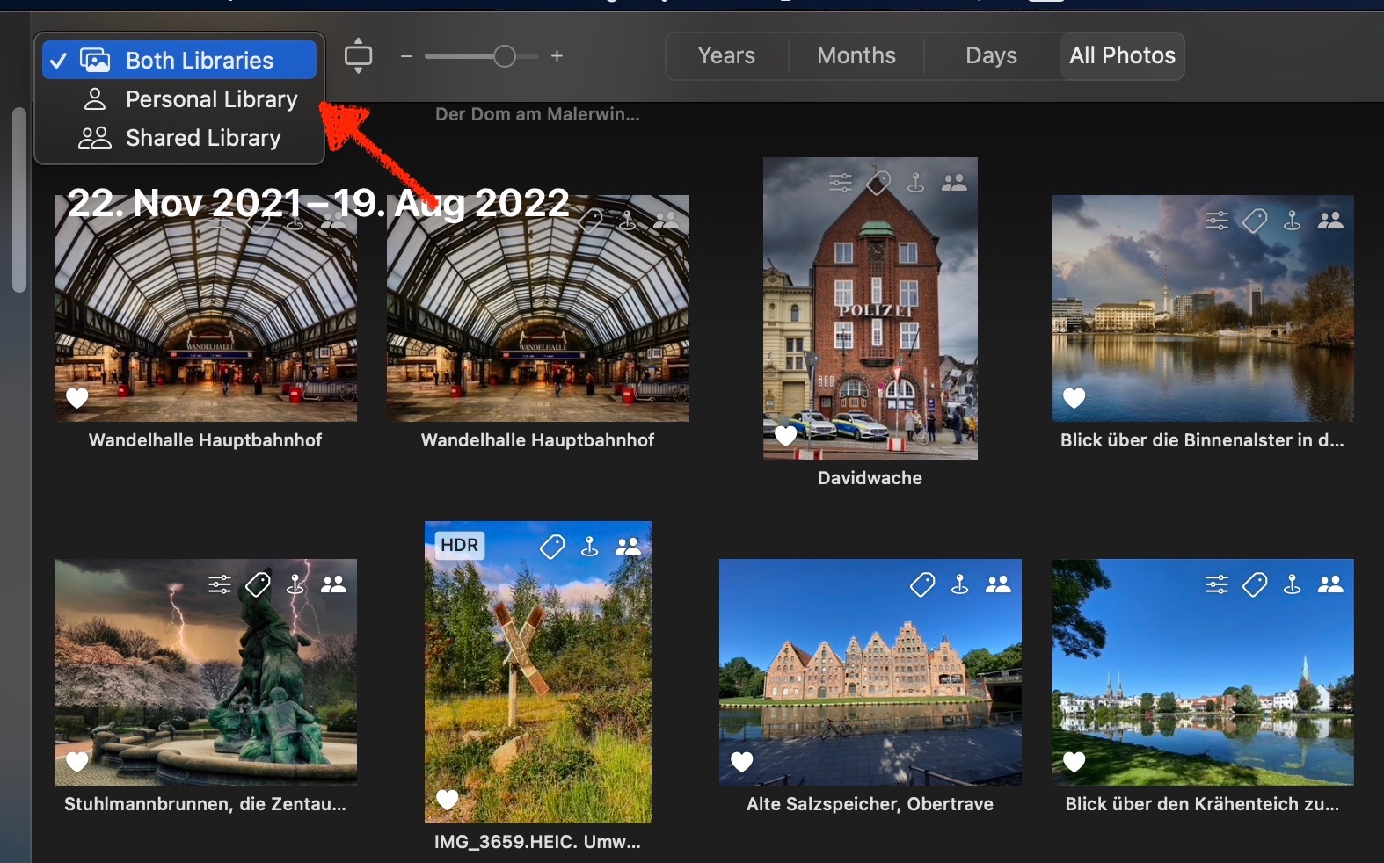Click the adjustments badge on Binnenalster photo
The image size is (1384, 863).
point(1217,221)
